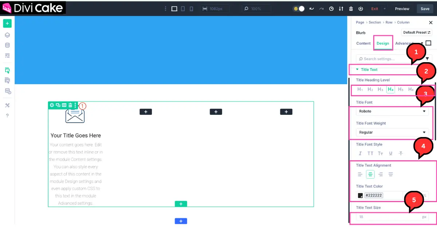Image resolution: width=437 pixels, height=229 pixels.
Task: Click Row in the breadcrumb
Action: coord(389,22)
